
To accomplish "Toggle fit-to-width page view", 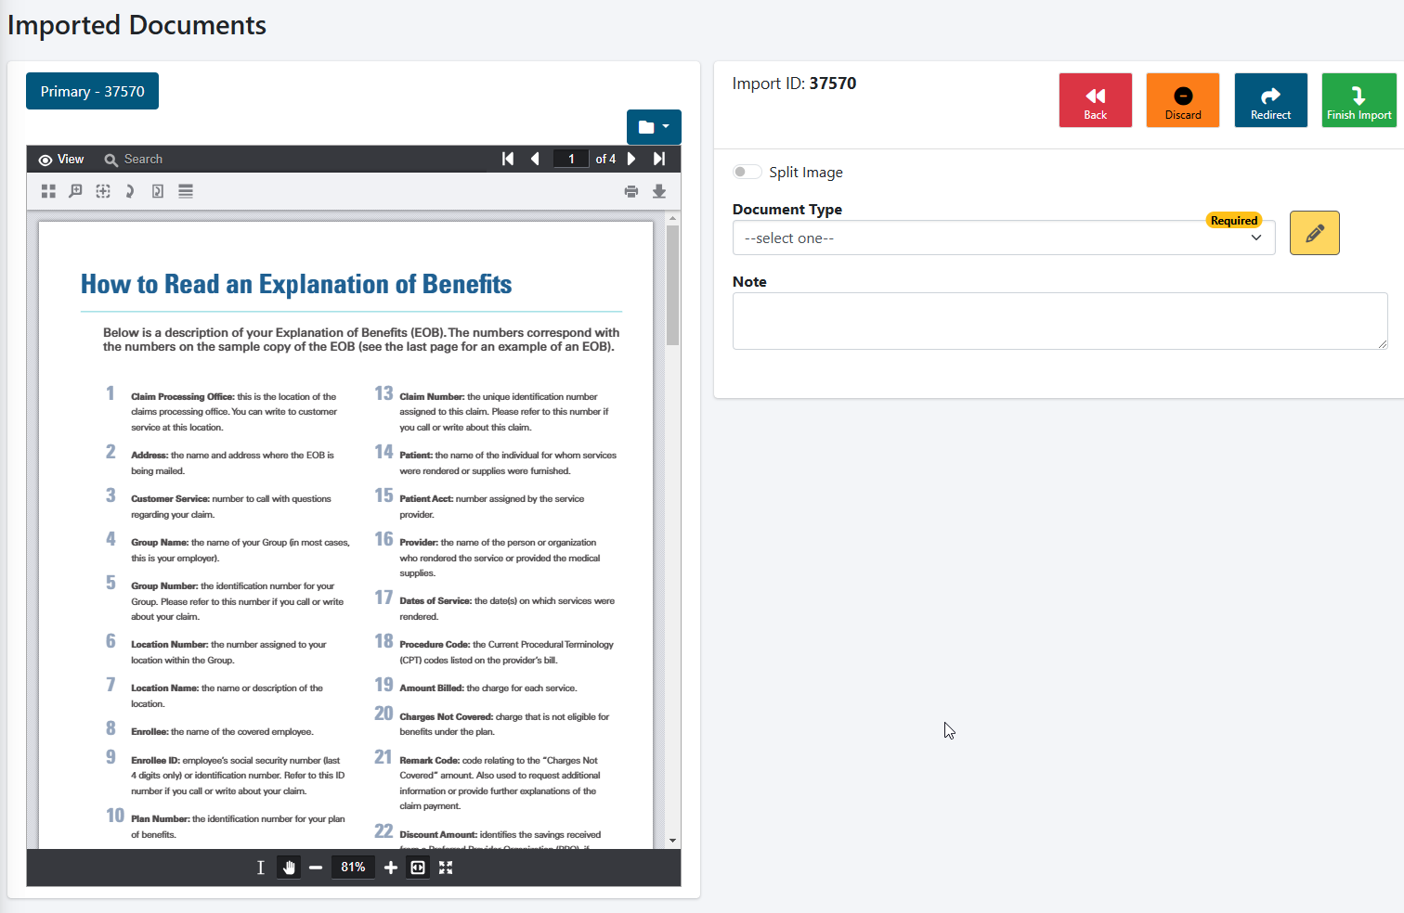I will pos(417,868).
